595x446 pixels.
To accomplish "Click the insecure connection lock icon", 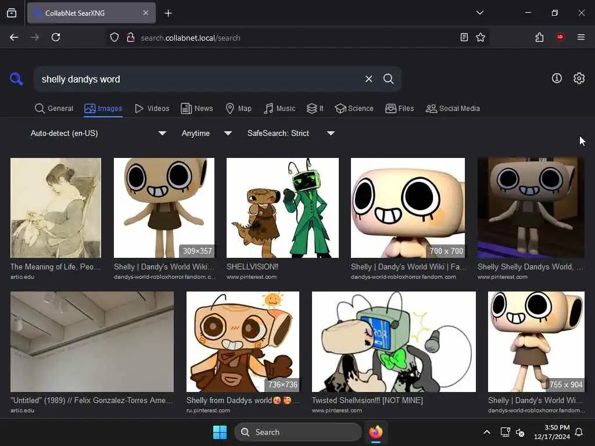I will pos(131,38).
